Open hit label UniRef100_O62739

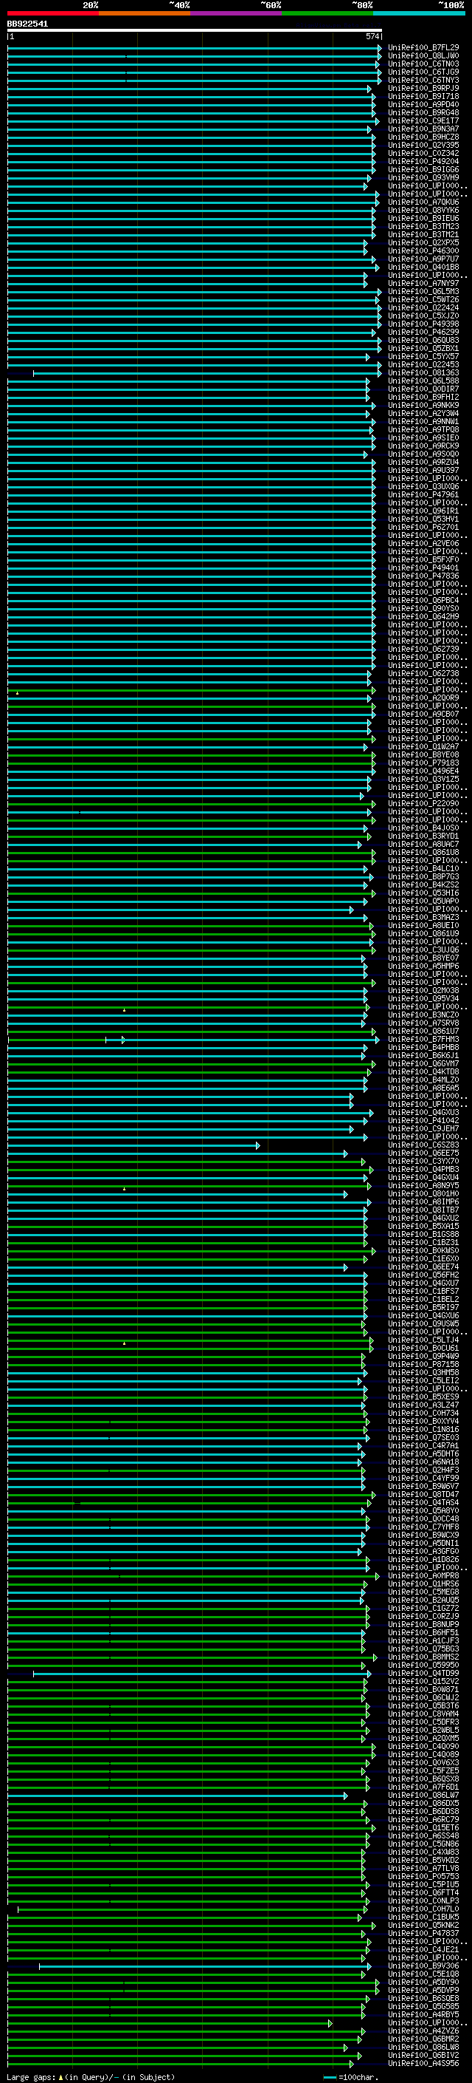click(x=423, y=650)
